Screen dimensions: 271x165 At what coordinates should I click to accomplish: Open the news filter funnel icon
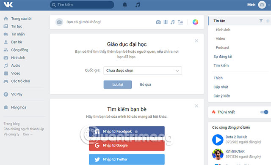coord(261,21)
